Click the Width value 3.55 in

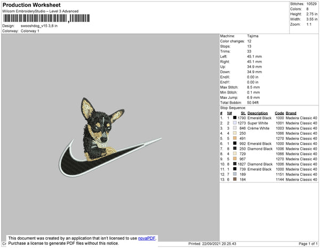312,19
